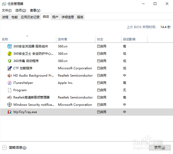Select the Program row name
173x154 pixels.
pos(20,90)
